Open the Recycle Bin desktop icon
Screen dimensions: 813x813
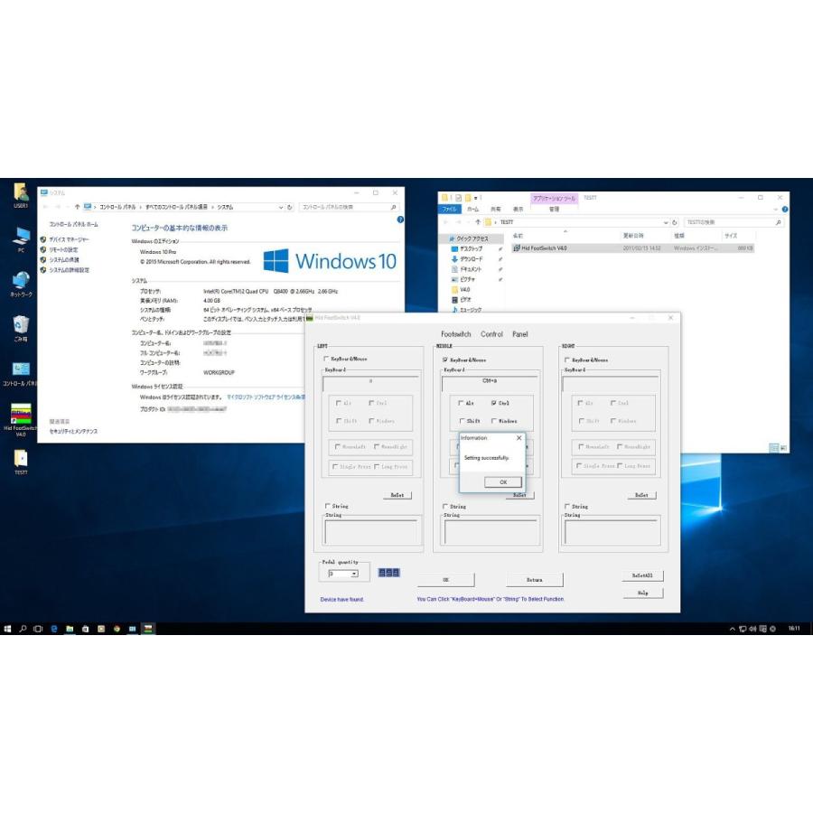[20, 324]
